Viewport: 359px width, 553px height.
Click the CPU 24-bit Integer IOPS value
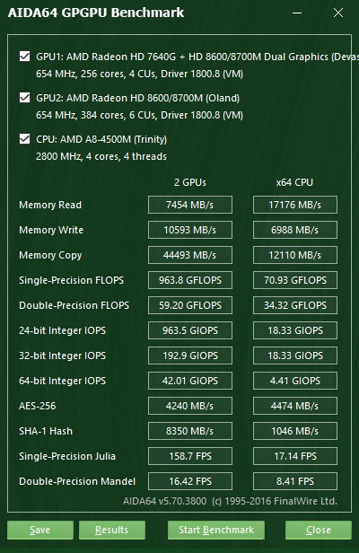coord(295,330)
